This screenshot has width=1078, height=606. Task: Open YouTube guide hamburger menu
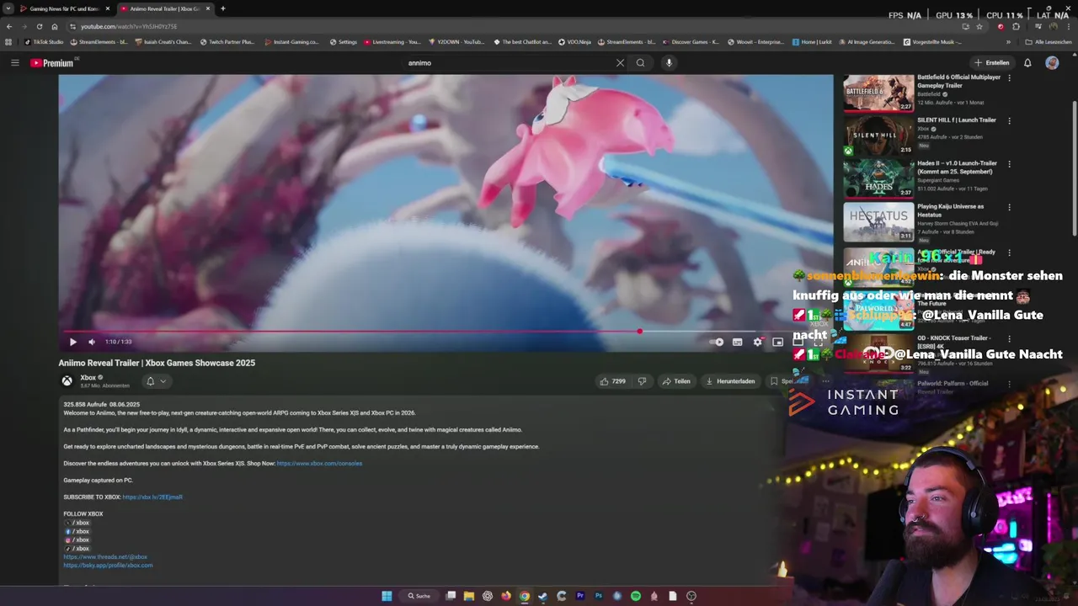tap(14, 62)
